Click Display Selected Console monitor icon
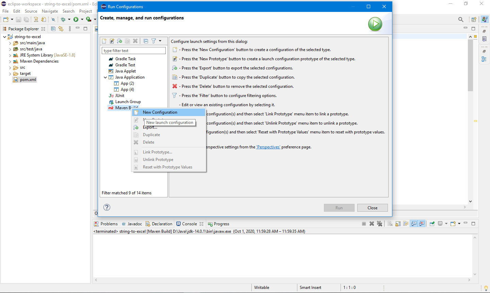This screenshot has width=490, height=293. click(440, 224)
